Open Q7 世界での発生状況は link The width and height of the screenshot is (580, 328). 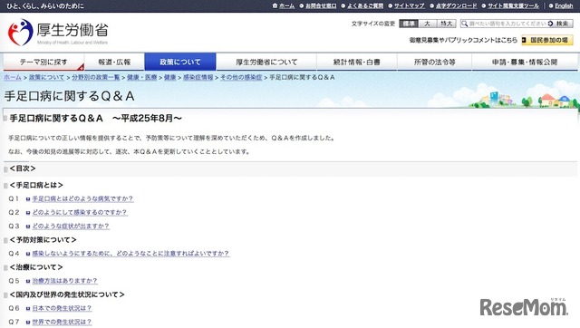pyautogui.click(x=62, y=322)
